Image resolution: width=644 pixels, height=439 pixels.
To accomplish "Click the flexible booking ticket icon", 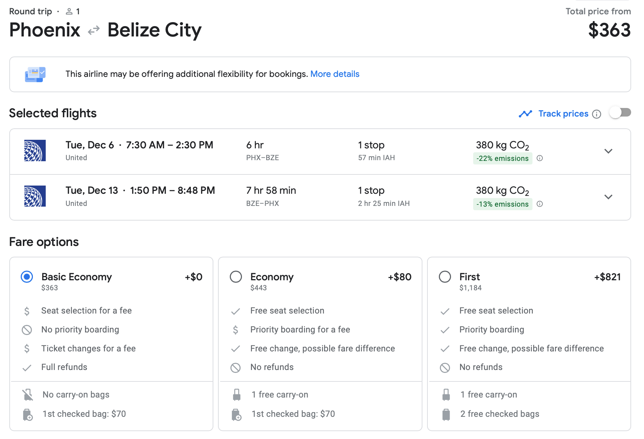I will pos(35,74).
